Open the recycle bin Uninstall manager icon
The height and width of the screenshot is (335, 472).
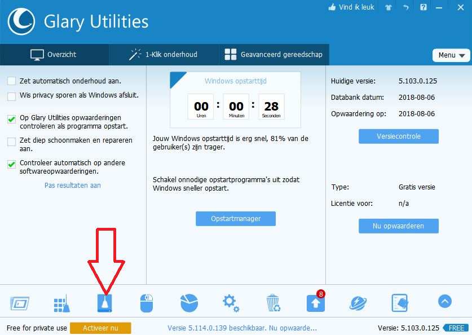pyautogui.click(x=274, y=303)
